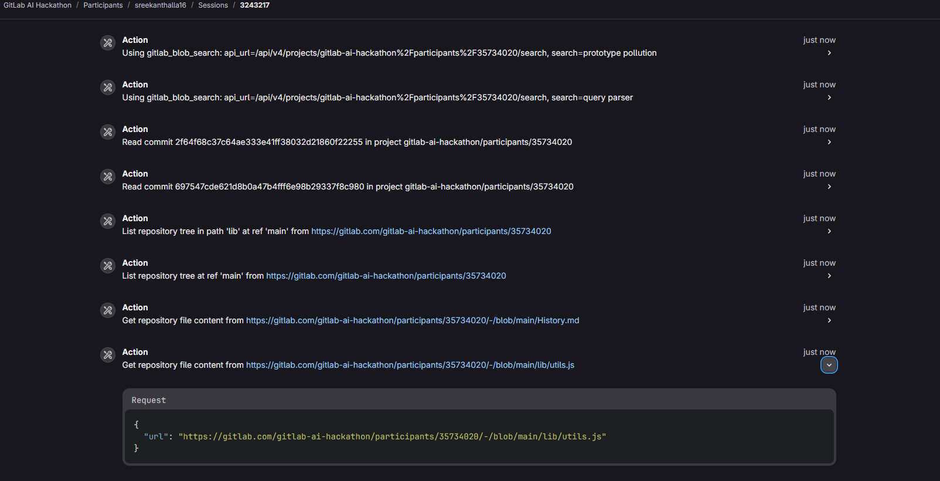Click the Request panel header
This screenshot has height=481, width=940.
coord(479,400)
